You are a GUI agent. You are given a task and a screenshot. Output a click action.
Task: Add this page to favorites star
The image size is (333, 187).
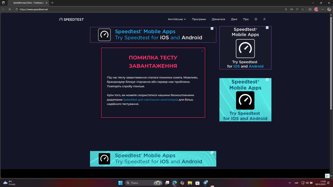click(303, 9)
